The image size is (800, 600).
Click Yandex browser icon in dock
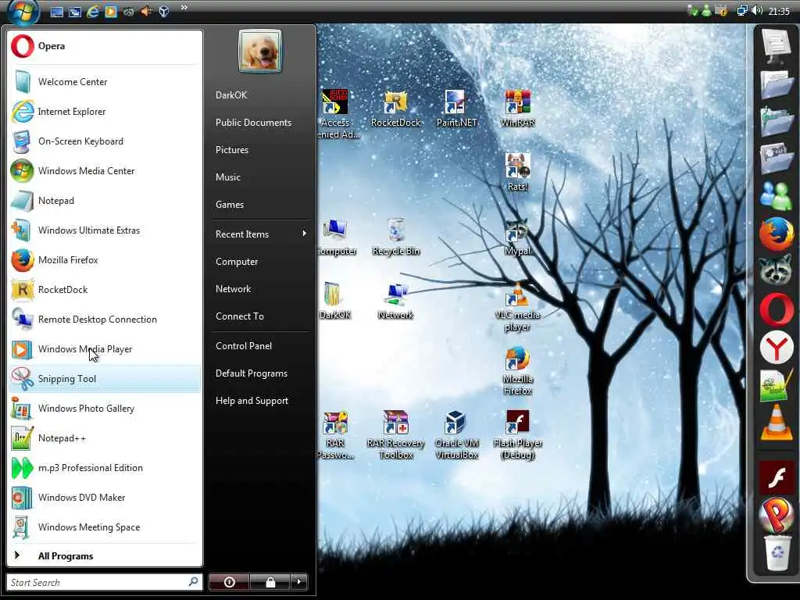click(776, 348)
